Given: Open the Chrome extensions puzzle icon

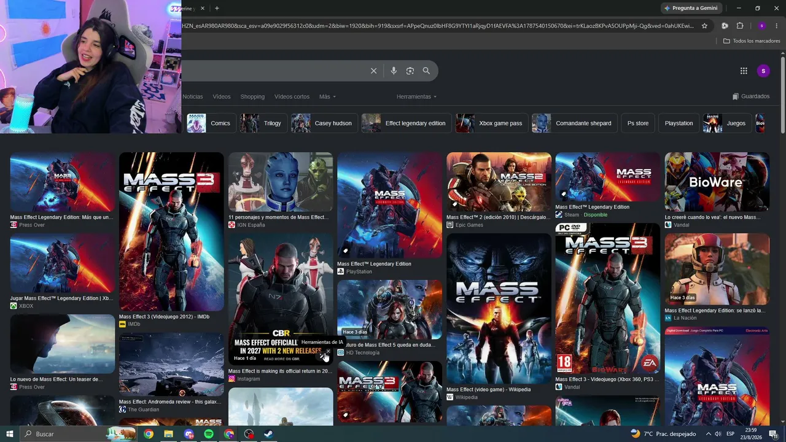Looking at the screenshot, I should point(740,26).
